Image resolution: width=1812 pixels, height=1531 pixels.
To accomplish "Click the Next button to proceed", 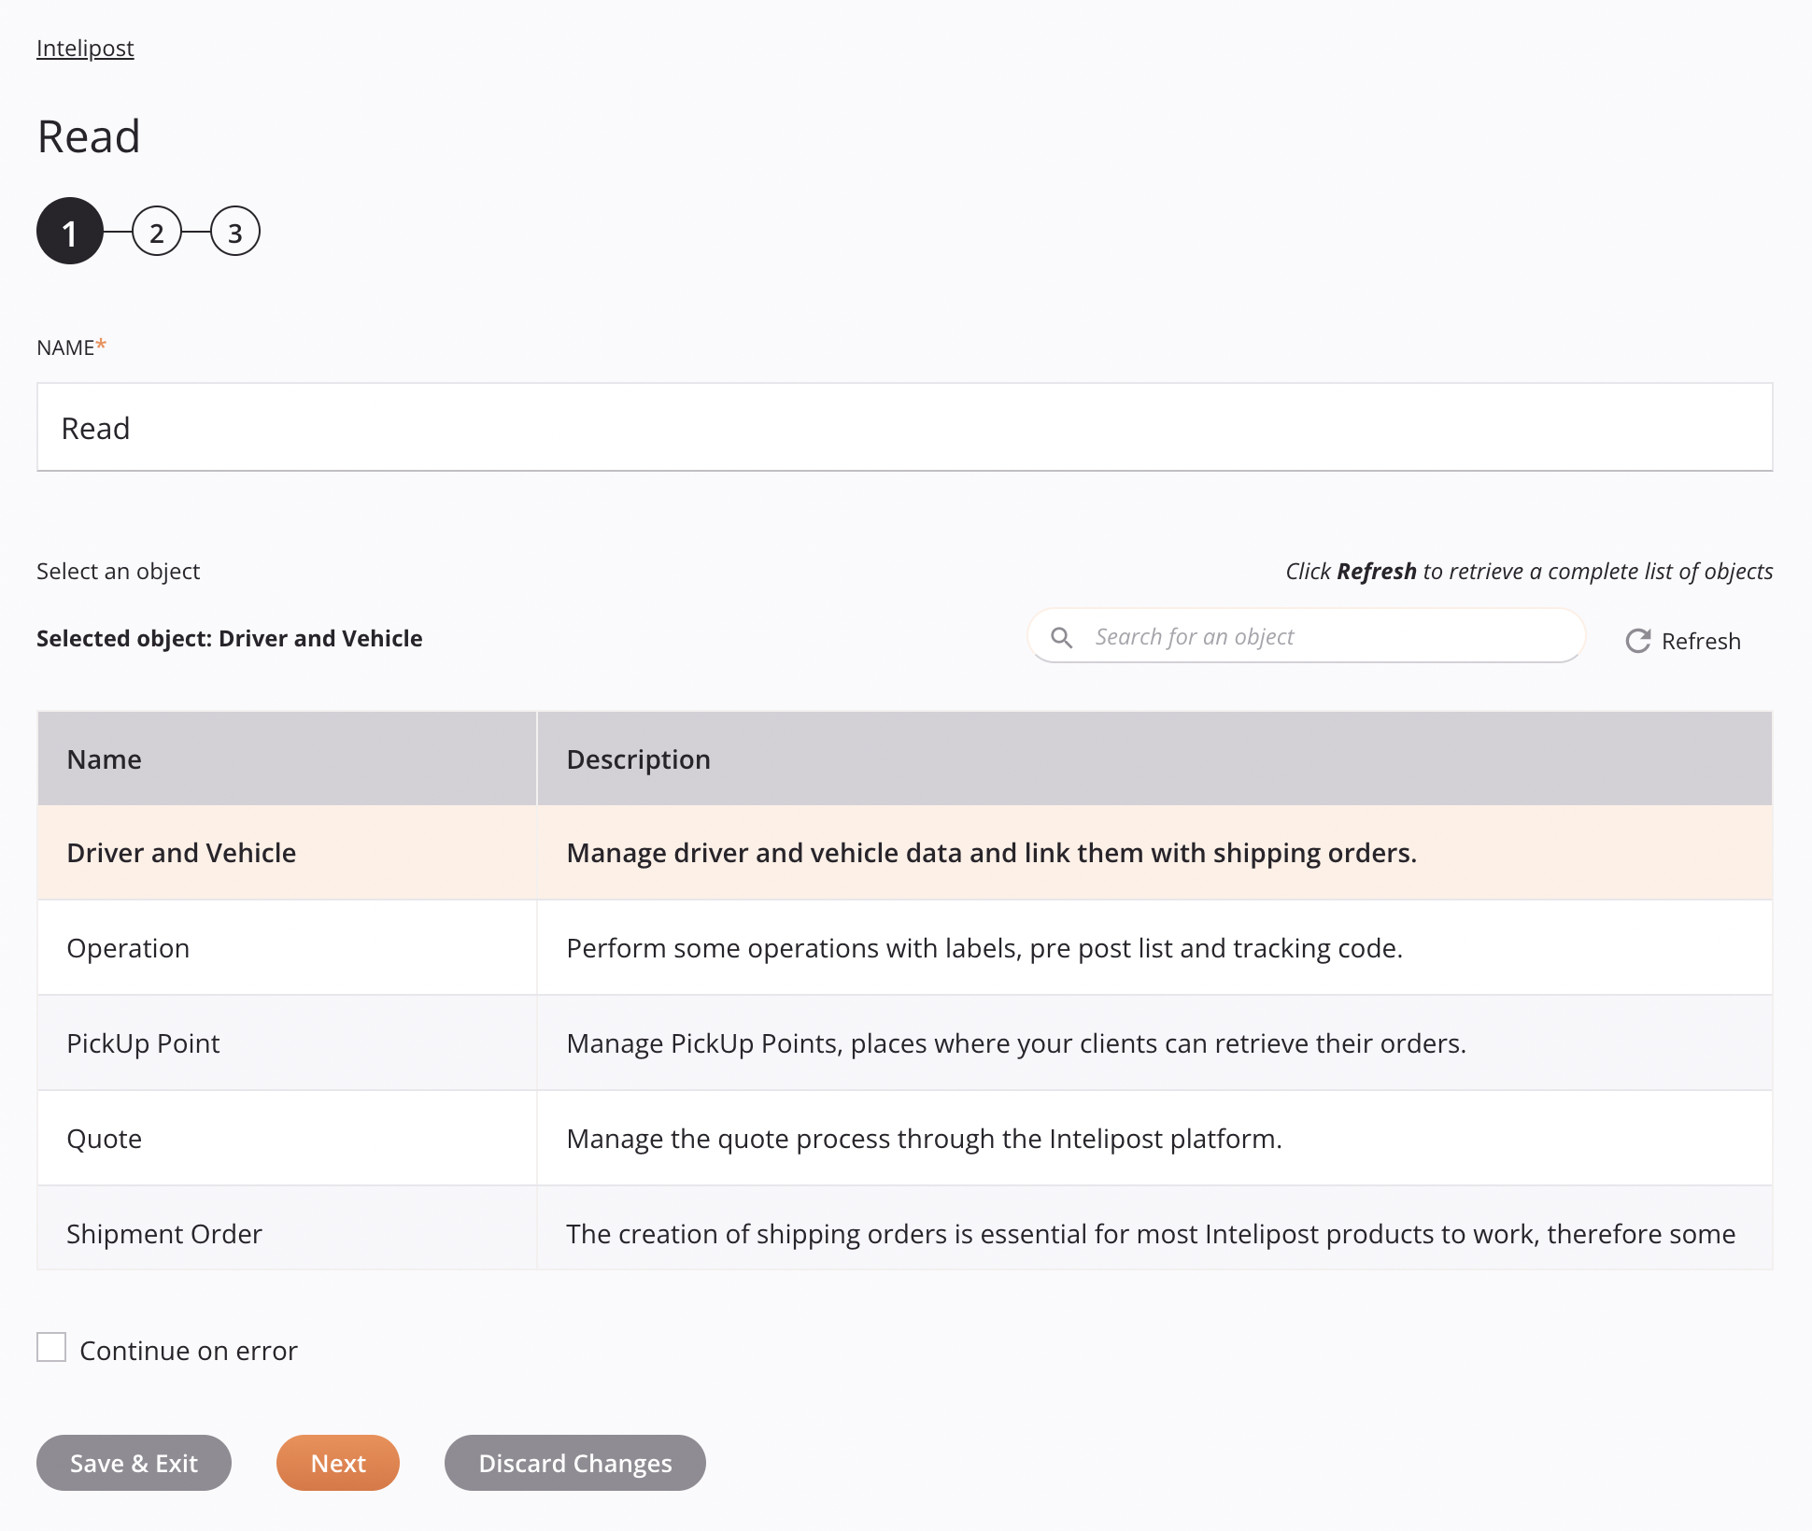I will pyautogui.click(x=337, y=1463).
